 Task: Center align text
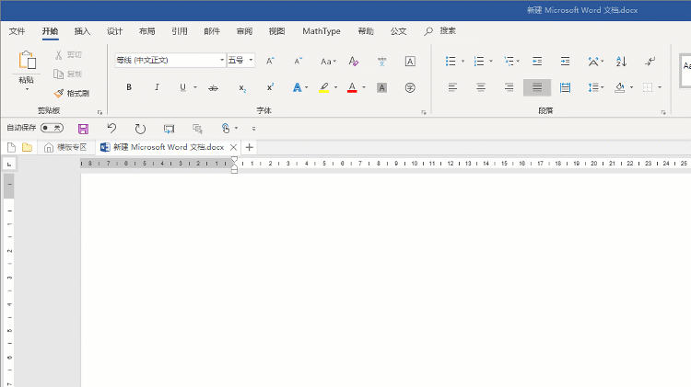click(x=481, y=87)
